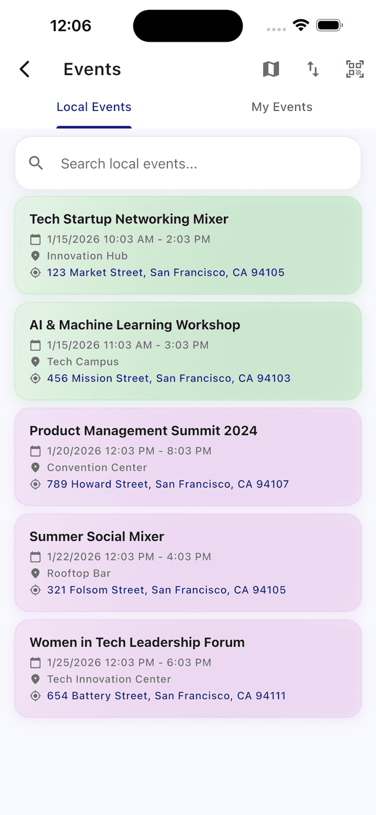Viewport: 376px width, 815px height.
Task: Tap the search magnifier icon
Action: pyautogui.click(x=36, y=163)
